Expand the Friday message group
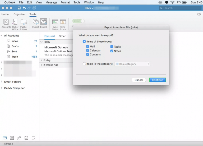Screen dimensions: 203x146 [41, 60]
